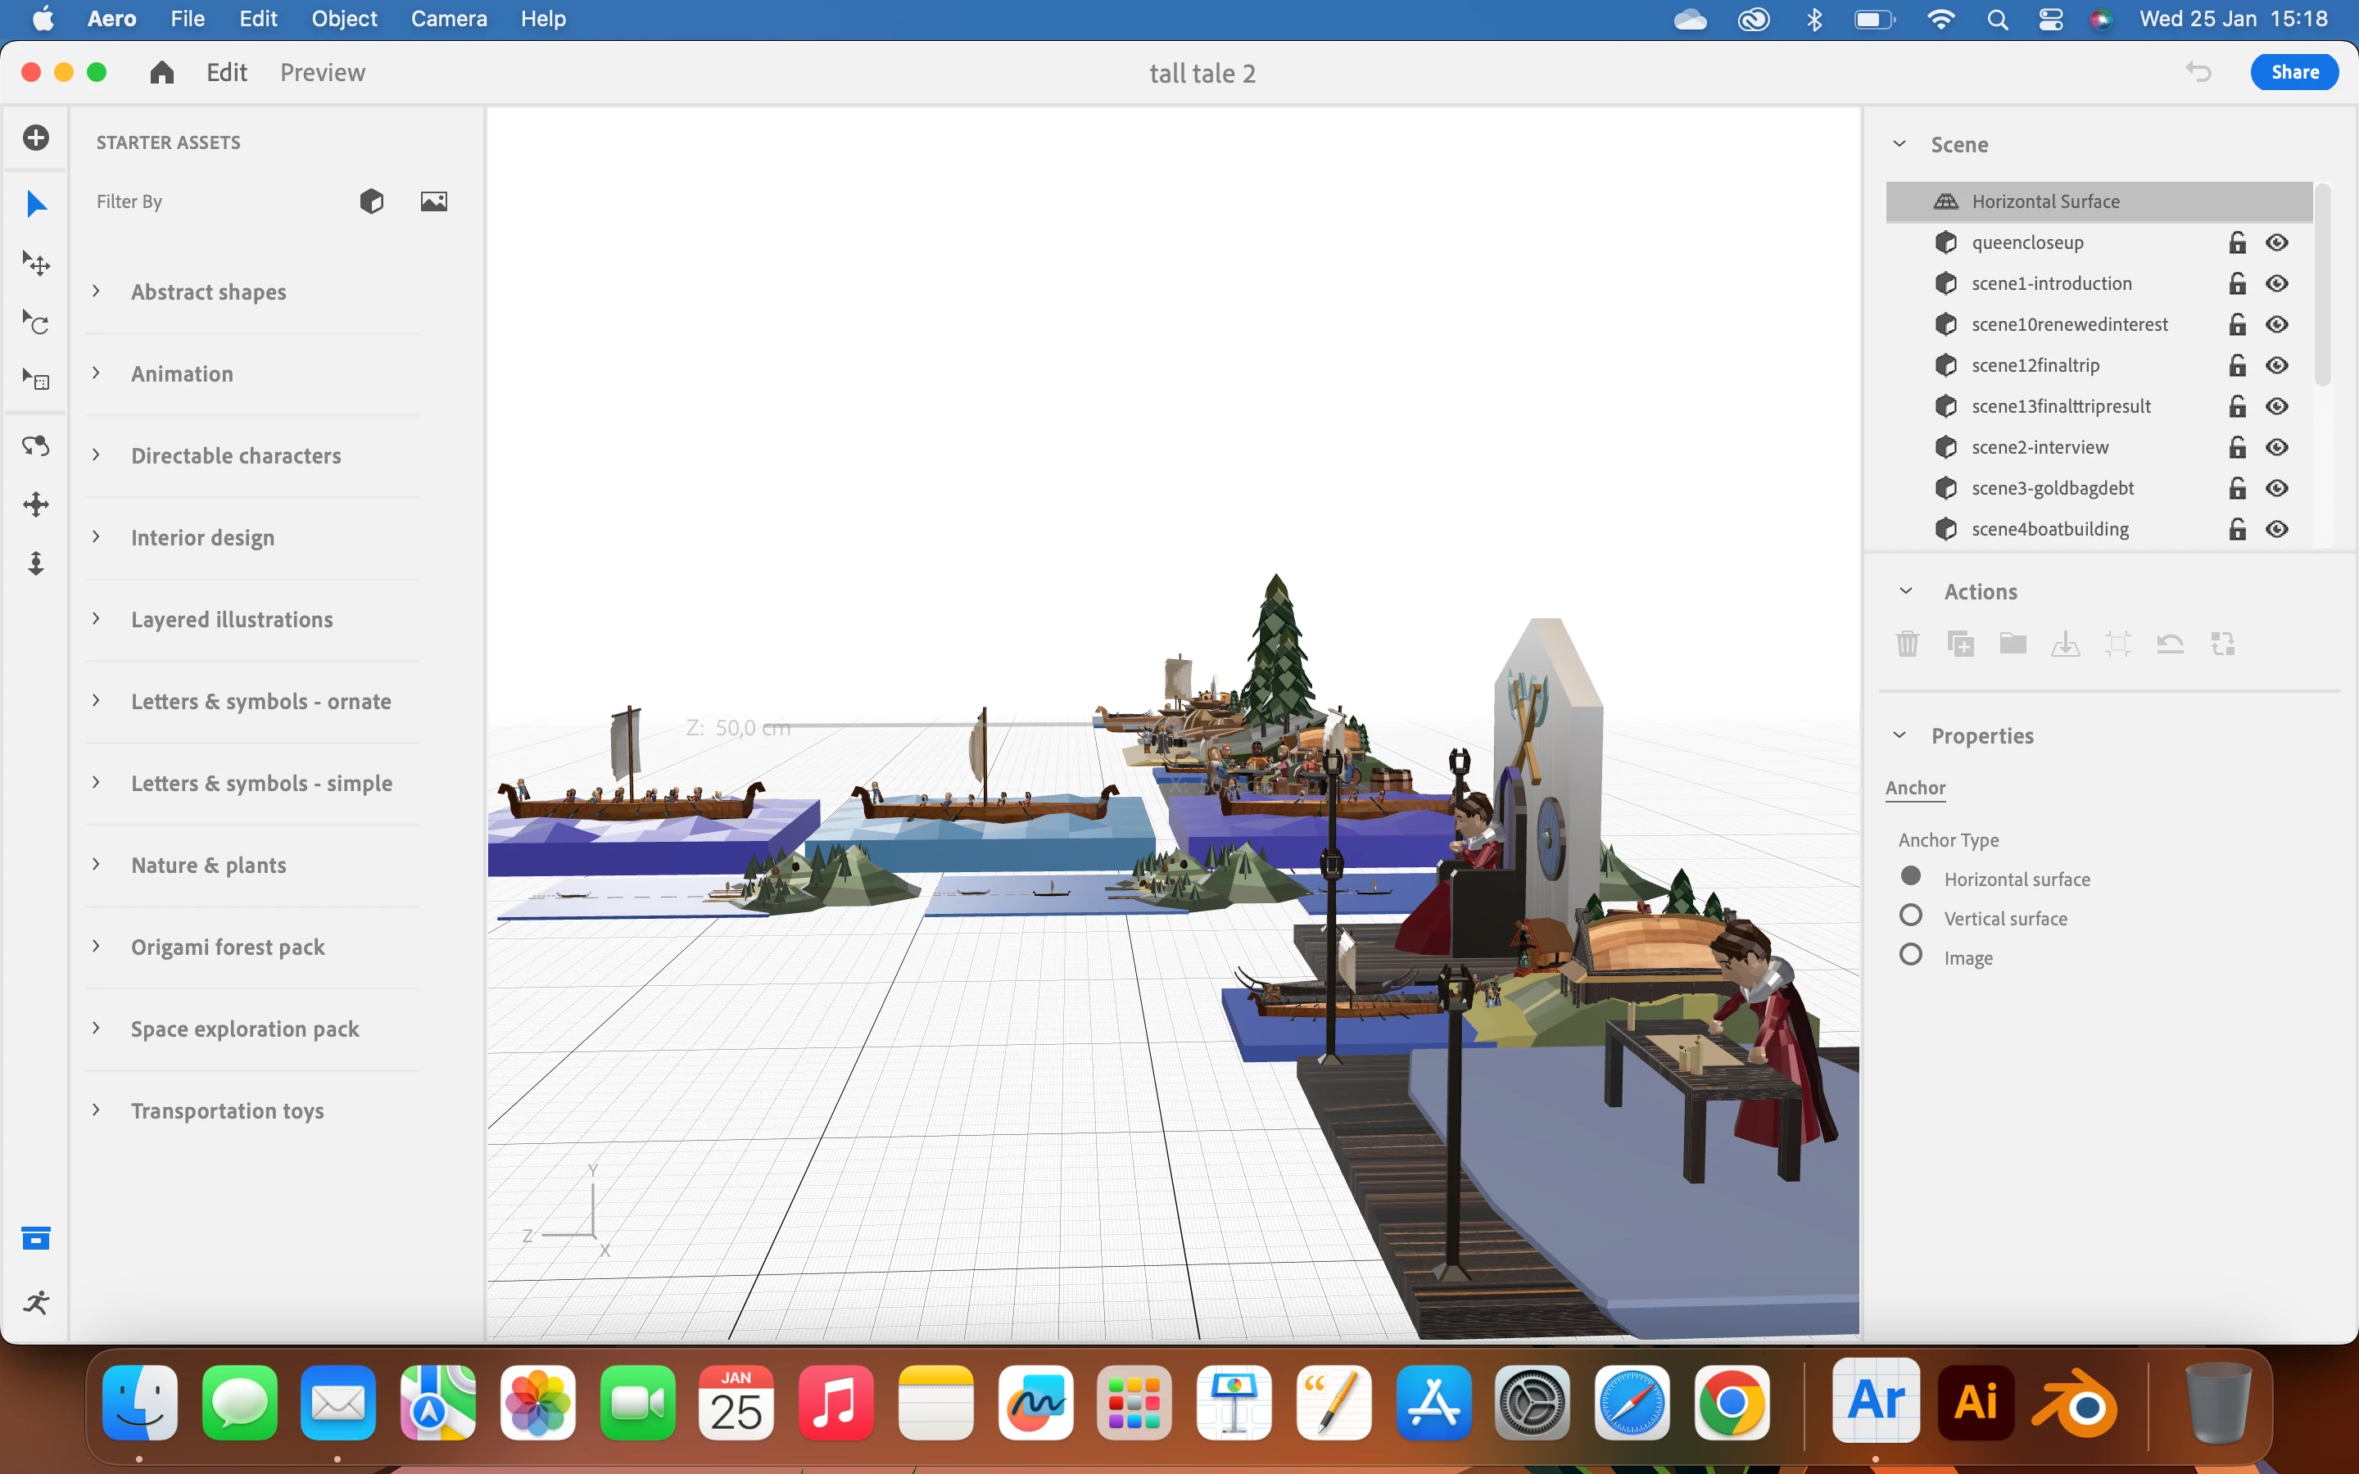Switch to Preview mode tab
The image size is (2359, 1474).
point(323,73)
